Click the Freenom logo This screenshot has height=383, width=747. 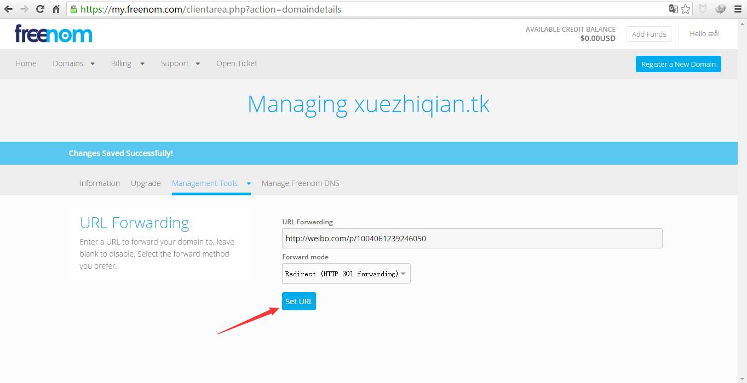click(x=54, y=34)
